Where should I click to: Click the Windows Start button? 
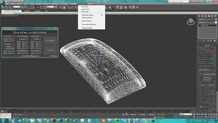(3, 121)
